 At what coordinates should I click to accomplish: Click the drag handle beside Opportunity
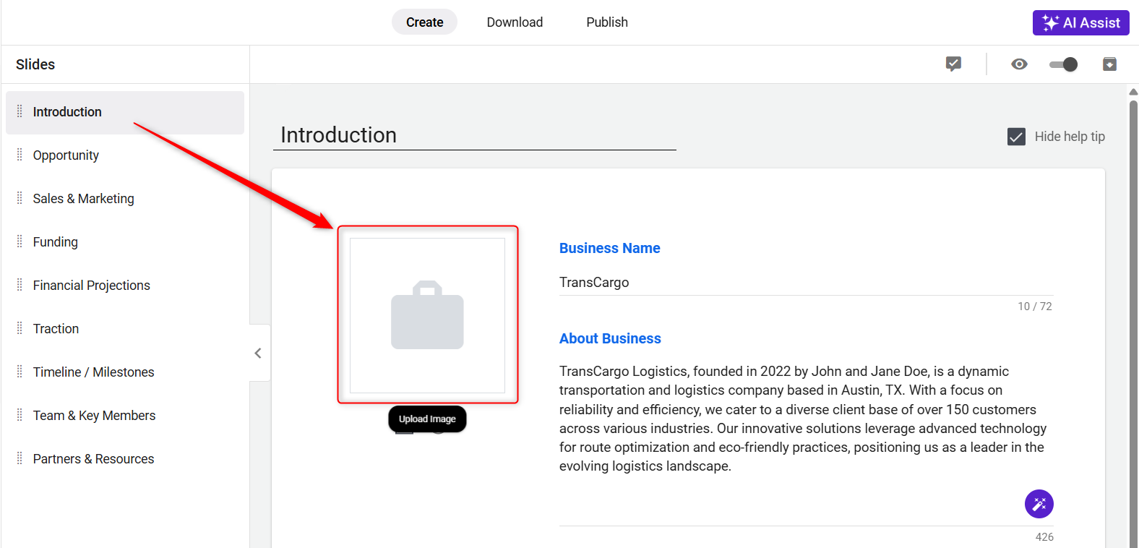point(20,155)
